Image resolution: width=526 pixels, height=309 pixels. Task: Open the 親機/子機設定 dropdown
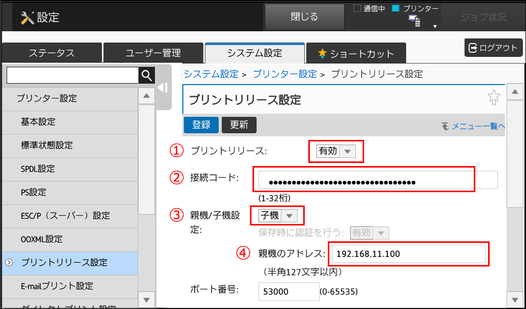tap(278, 215)
